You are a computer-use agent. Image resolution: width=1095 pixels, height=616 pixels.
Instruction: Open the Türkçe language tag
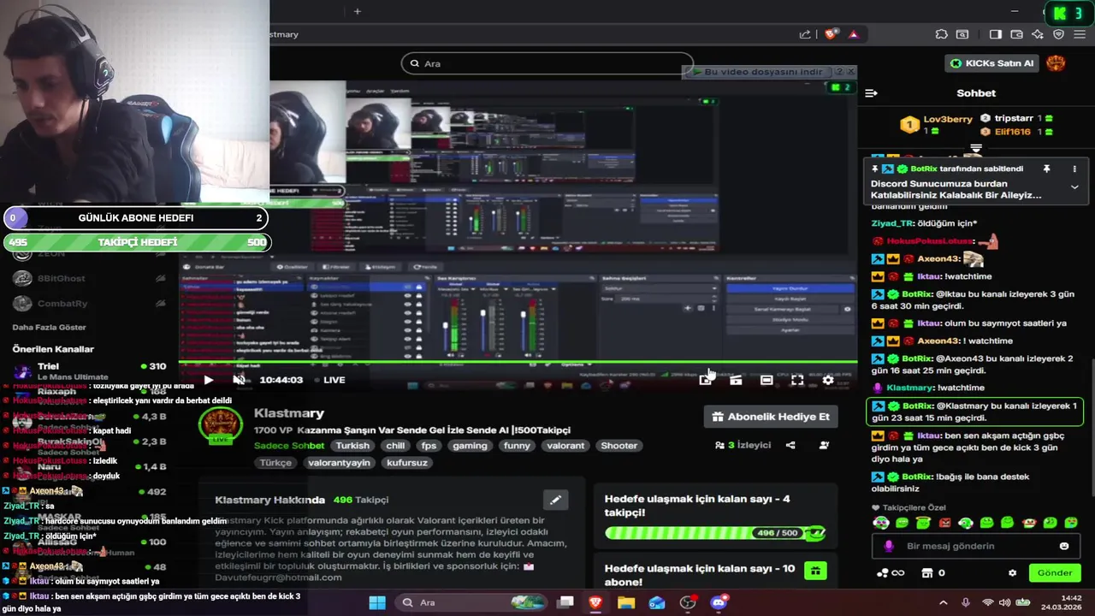(x=275, y=463)
